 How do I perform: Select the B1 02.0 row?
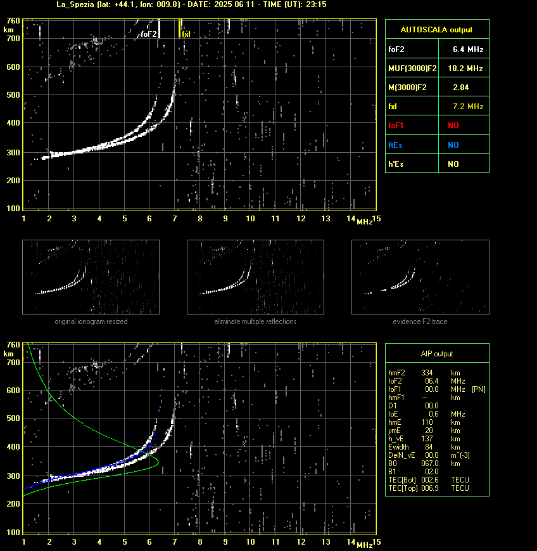click(414, 472)
